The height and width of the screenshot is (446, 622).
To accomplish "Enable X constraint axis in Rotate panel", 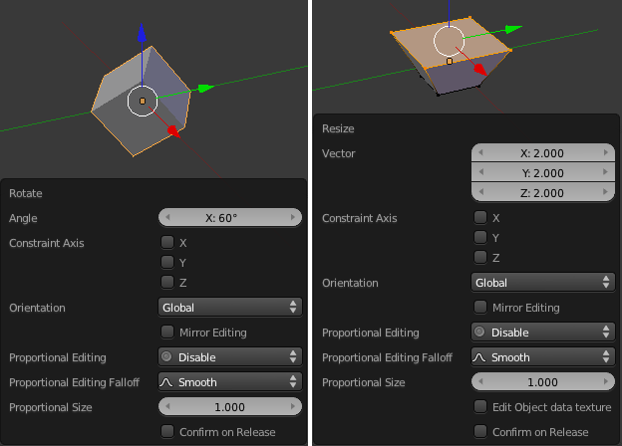I will tap(167, 242).
